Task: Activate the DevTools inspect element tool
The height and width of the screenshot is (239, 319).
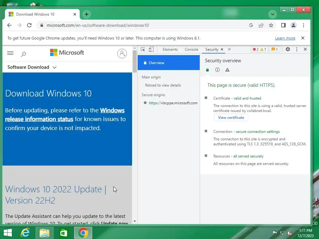Action: 143,49
